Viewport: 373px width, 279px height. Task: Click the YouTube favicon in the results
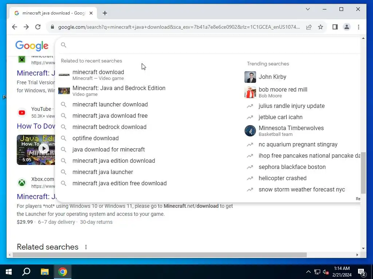point(22,113)
